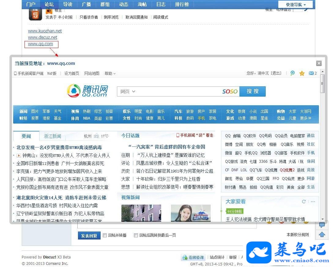
Task: Click the 搜搜 search button
Action: [x=253, y=91]
